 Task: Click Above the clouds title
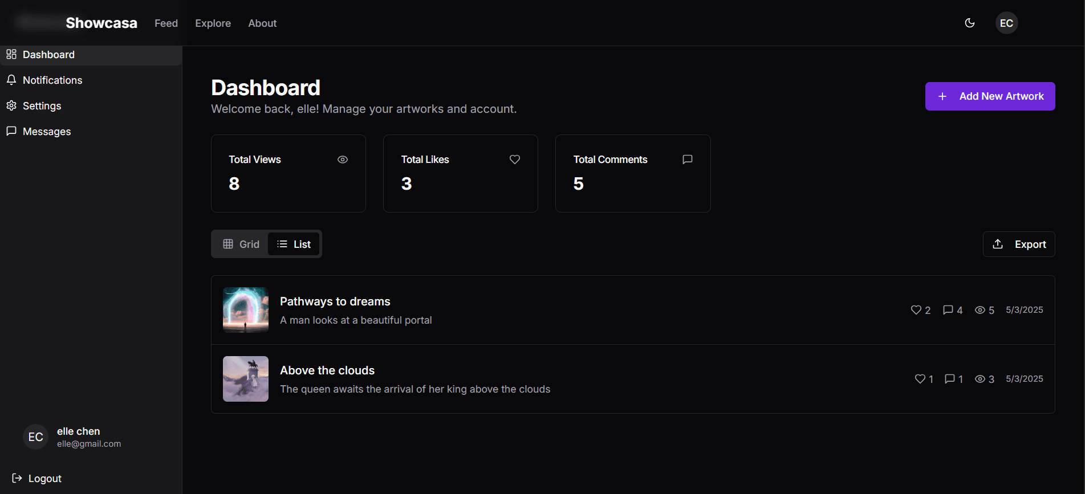(x=327, y=370)
